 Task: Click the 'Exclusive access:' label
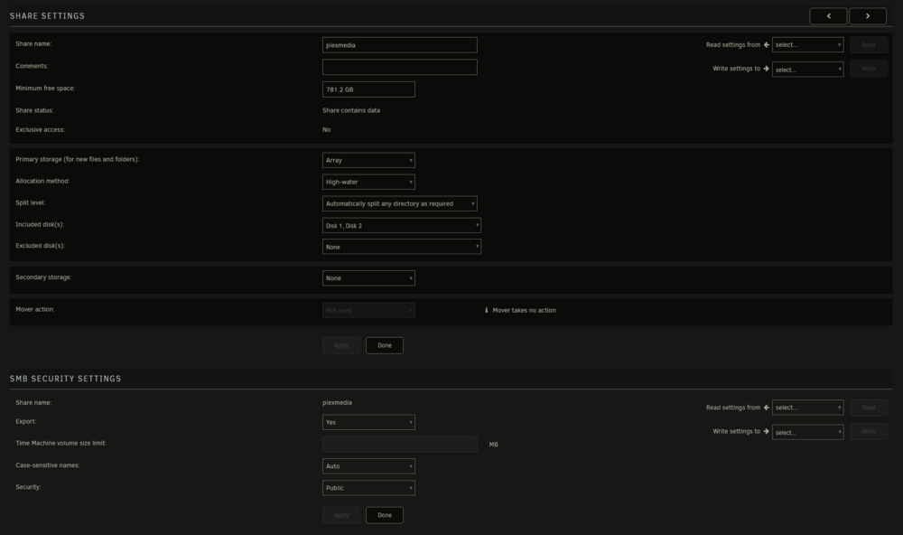[x=41, y=130]
